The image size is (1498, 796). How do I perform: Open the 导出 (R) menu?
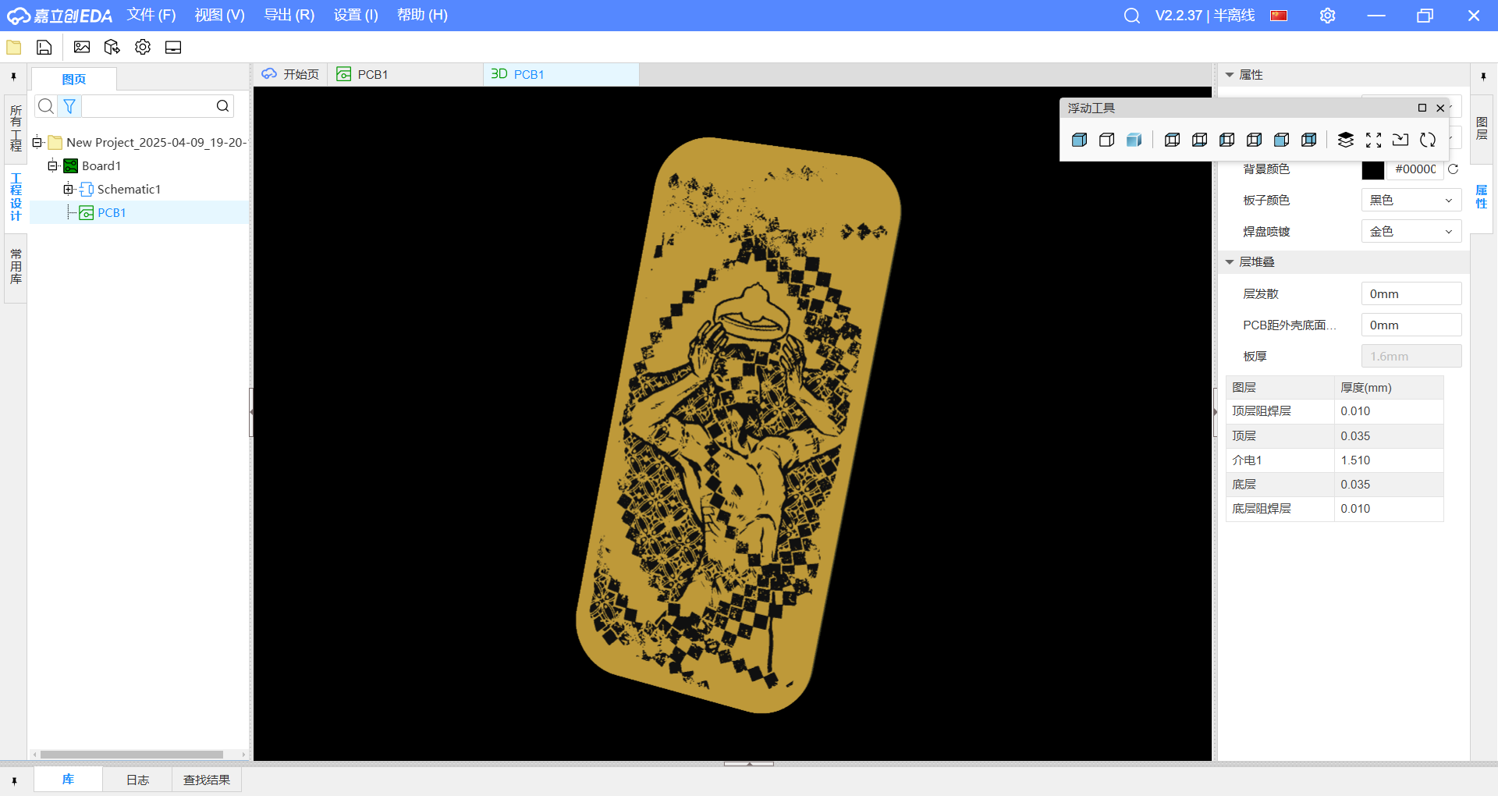tap(289, 16)
